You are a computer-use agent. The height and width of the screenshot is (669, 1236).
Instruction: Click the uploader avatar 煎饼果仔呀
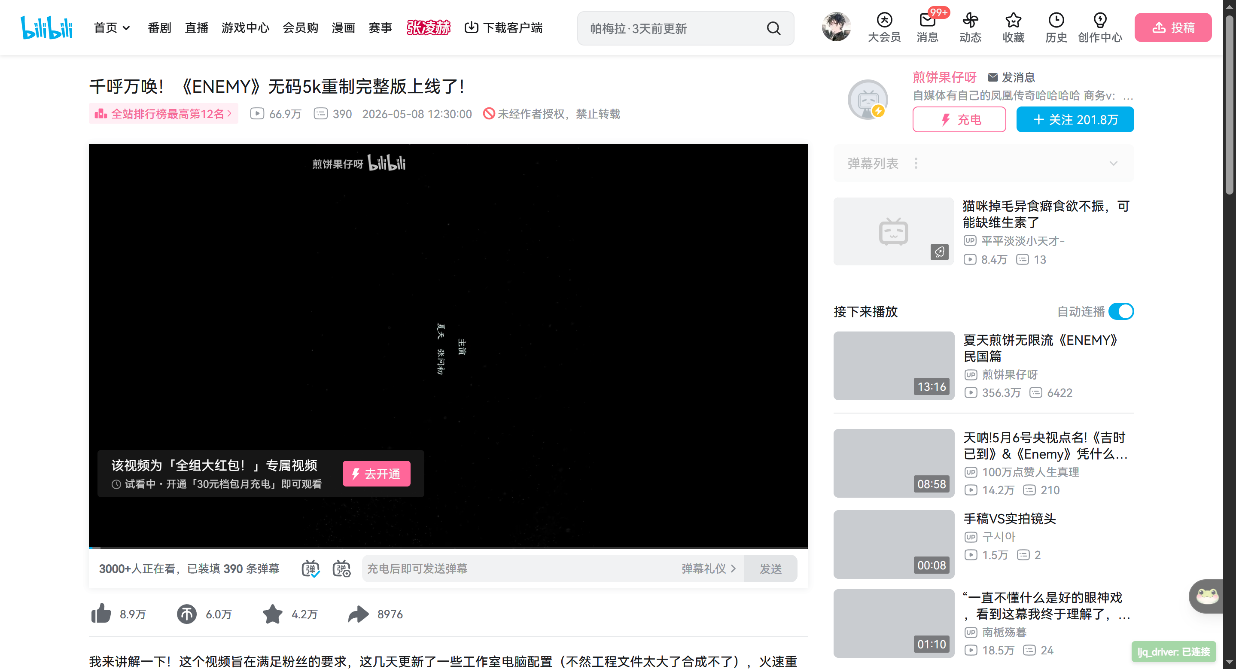(x=868, y=99)
